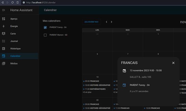Image resolution: width=186 pixels, height=111 pixels.
Task: Uncheck PARENT Fanny - 3A calendar
Action: [x=45, y=27]
